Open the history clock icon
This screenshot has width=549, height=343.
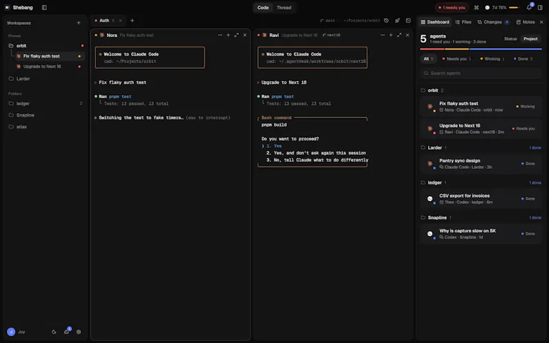coord(386,21)
